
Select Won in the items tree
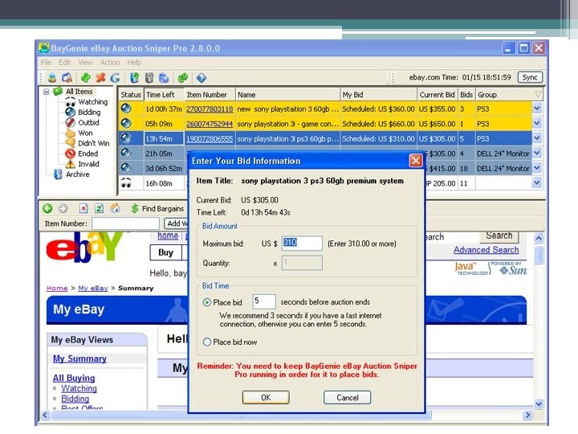click(85, 133)
